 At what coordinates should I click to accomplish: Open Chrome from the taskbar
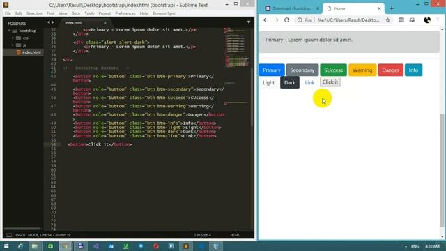pos(66,246)
